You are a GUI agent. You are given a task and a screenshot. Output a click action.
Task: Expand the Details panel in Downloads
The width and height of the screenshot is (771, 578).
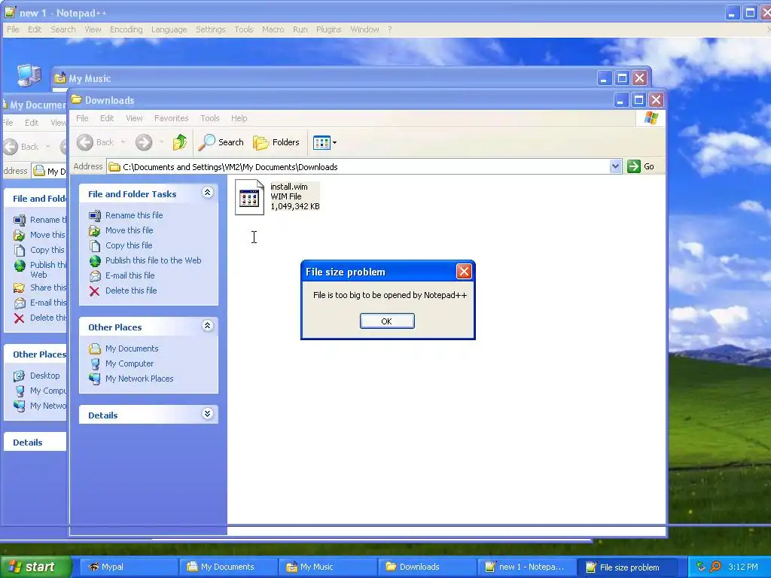[208, 414]
